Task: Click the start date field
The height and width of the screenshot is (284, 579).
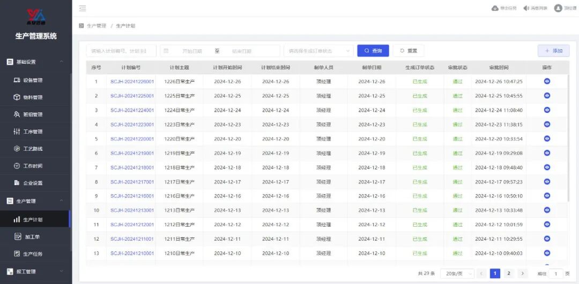Action: pos(192,51)
